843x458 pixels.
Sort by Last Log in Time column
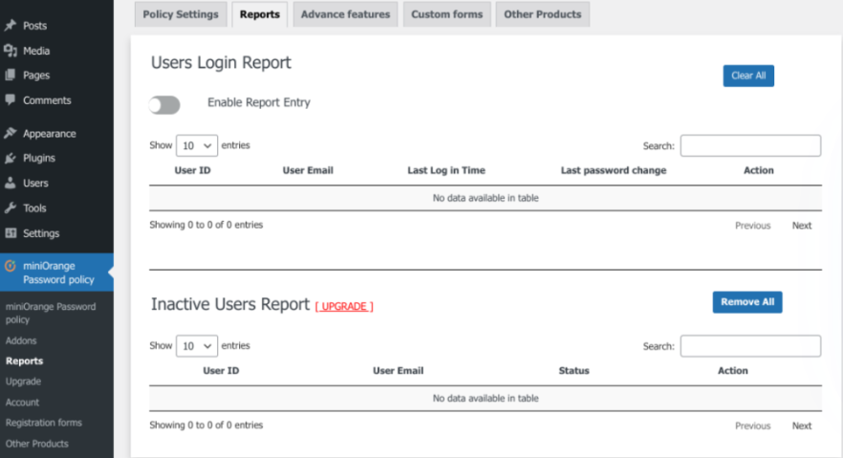(446, 171)
